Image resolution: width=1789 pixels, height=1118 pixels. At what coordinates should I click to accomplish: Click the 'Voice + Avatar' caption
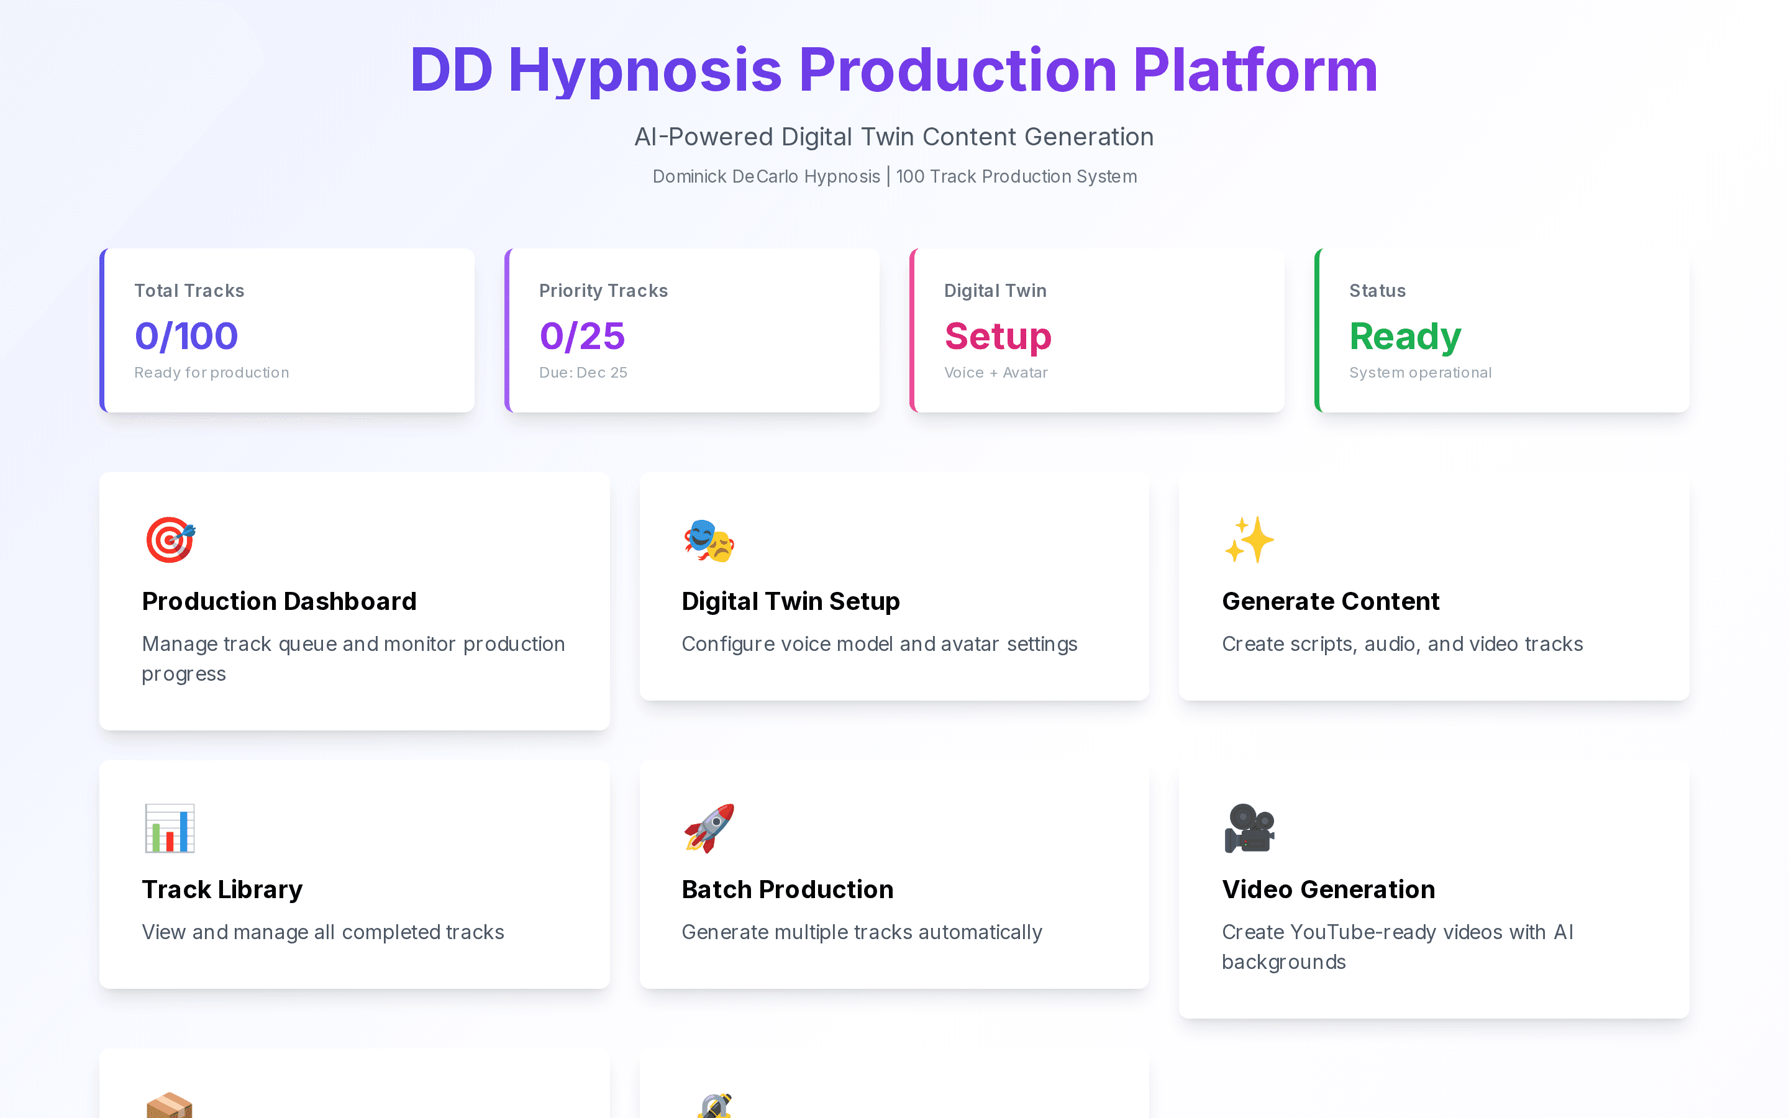[x=996, y=373]
